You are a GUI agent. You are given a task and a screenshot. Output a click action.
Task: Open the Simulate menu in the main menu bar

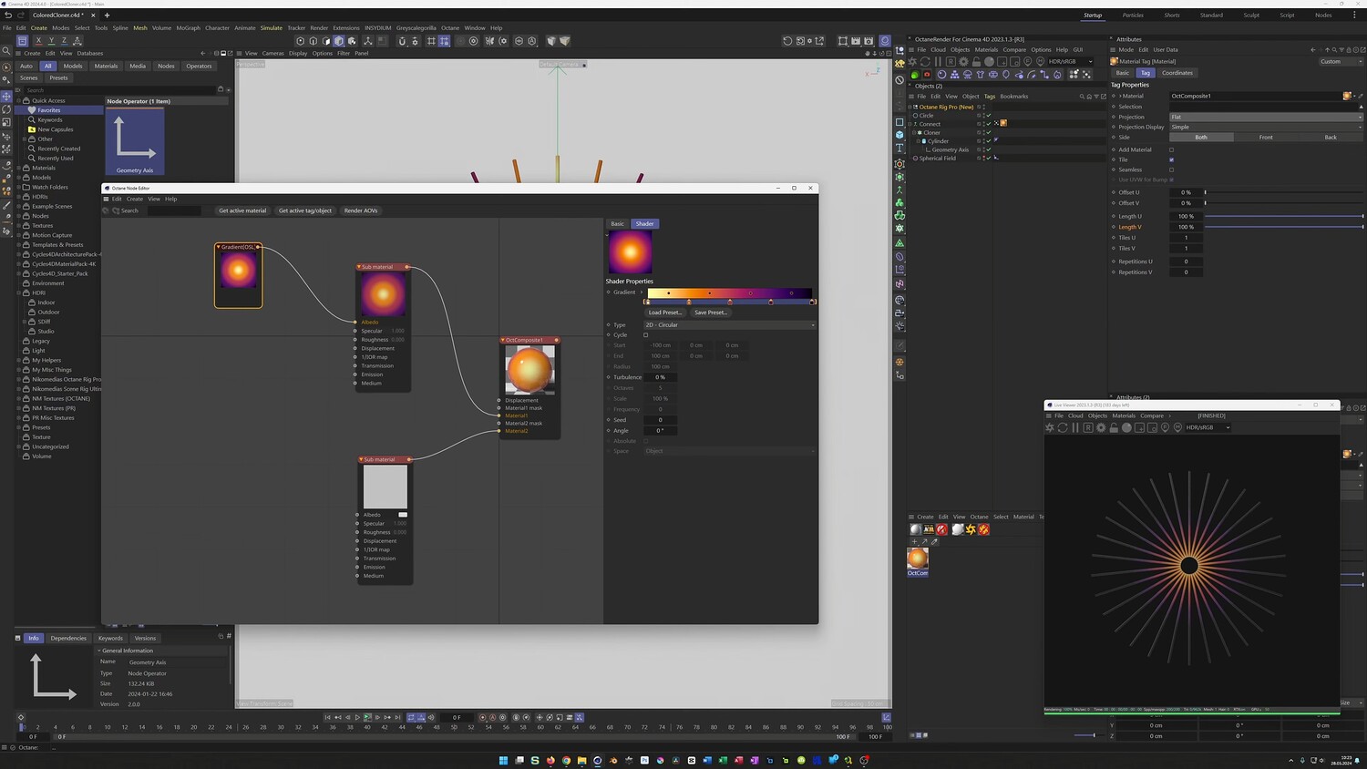click(x=272, y=28)
